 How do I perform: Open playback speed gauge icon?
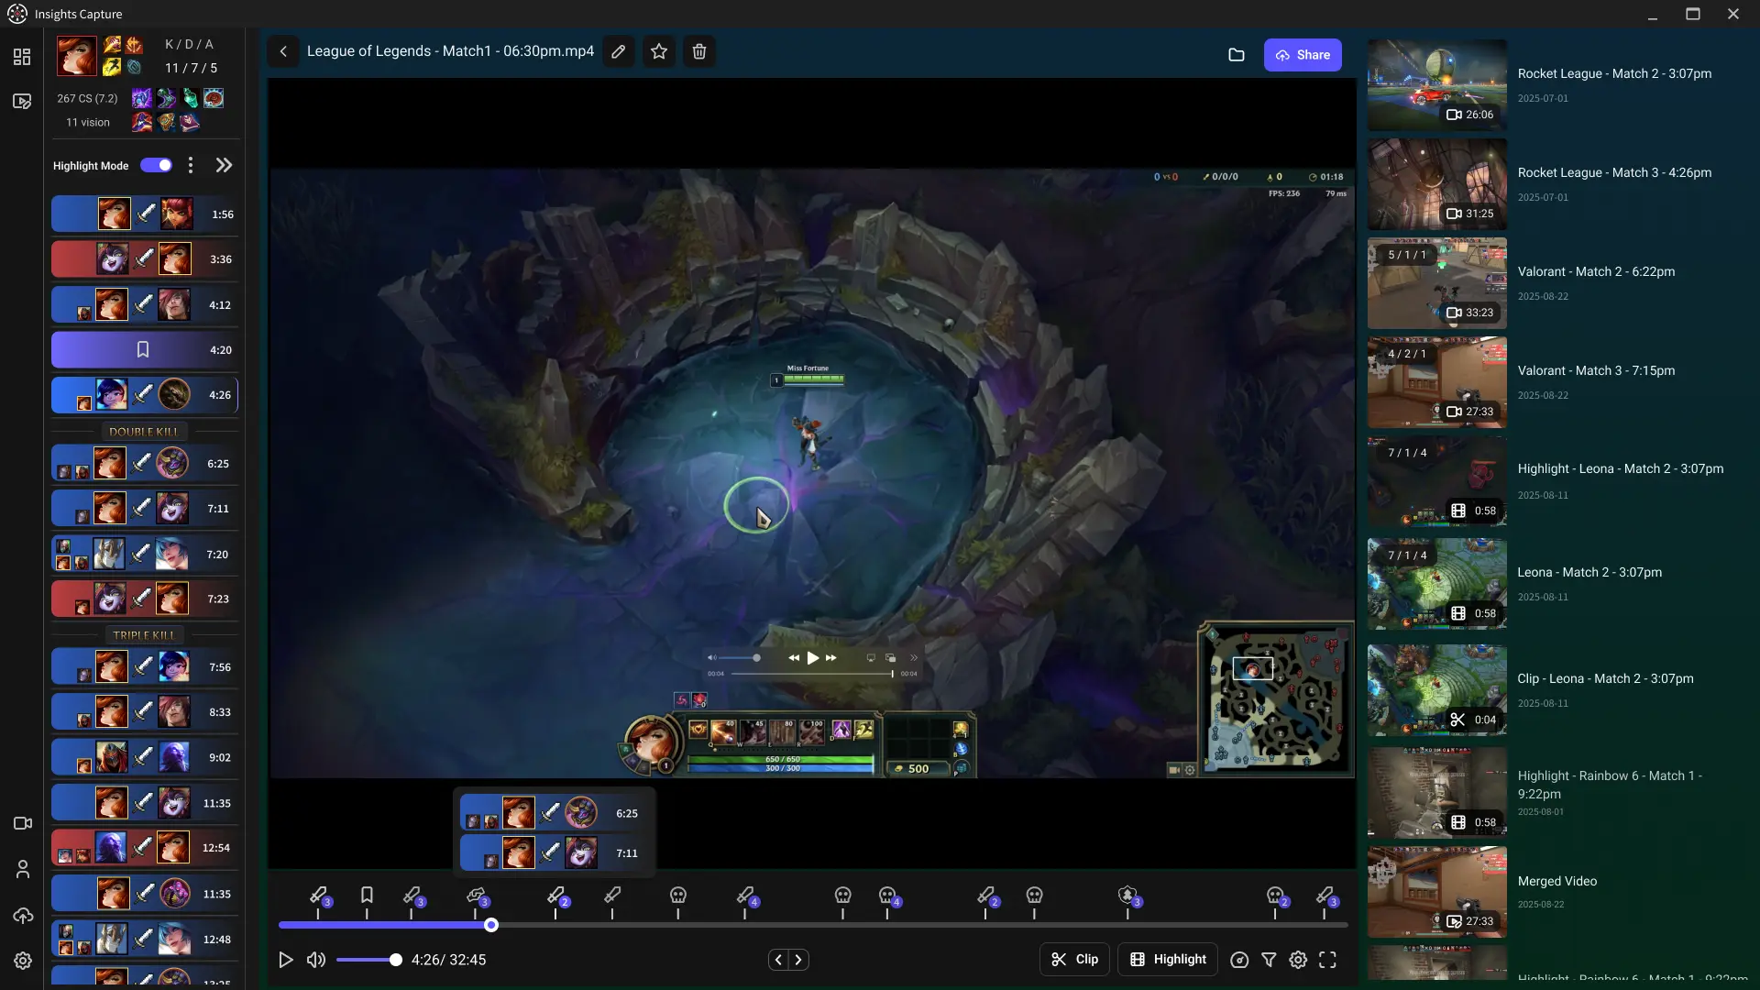pos(1239,960)
